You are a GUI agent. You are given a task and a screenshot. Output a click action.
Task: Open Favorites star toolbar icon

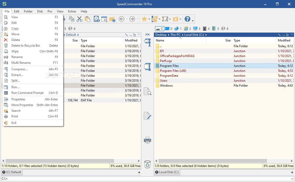[144, 19]
